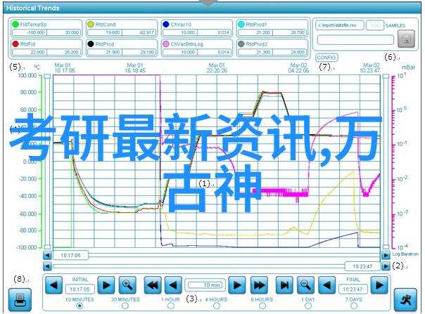Open the CONFIG button

(326, 58)
